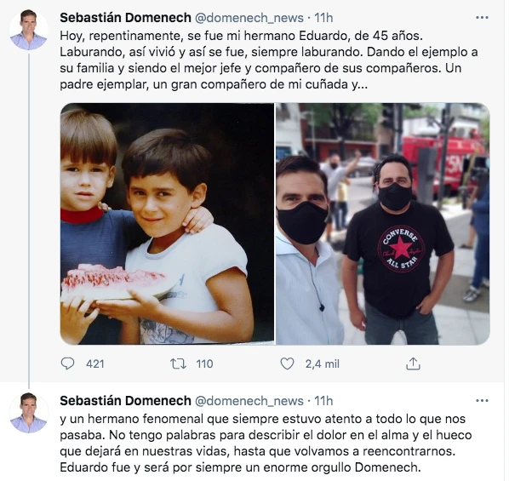Open the more options menu on first tweet
The image size is (509, 481).
[482, 18]
